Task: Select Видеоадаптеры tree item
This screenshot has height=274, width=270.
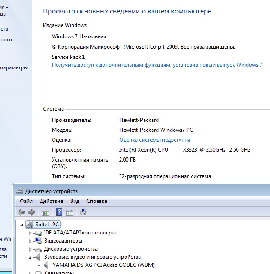Action: (63, 241)
